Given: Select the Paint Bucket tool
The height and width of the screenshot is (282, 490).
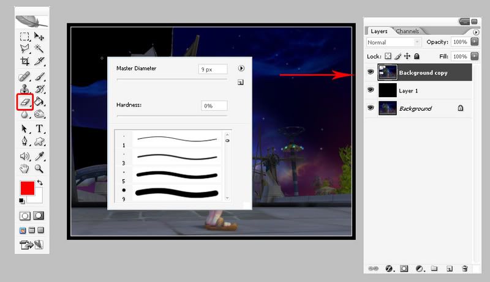Looking at the screenshot, I should (x=39, y=102).
